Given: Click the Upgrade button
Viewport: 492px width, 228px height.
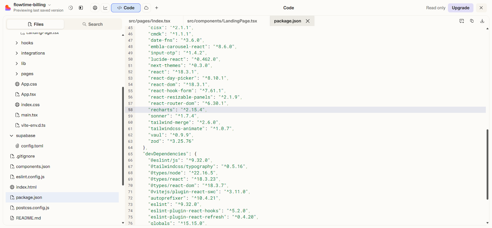Looking at the screenshot, I should (x=460, y=8).
